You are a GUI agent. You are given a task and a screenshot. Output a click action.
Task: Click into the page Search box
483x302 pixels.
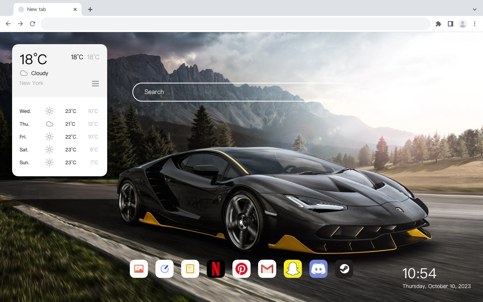click(x=241, y=92)
